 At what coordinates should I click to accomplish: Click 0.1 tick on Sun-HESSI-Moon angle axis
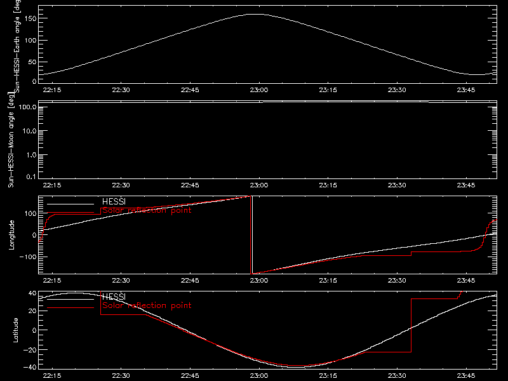pyautogui.click(x=31, y=177)
